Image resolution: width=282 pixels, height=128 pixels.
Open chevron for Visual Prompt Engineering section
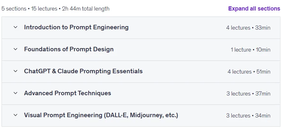pyautogui.click(x=16, y=115)
